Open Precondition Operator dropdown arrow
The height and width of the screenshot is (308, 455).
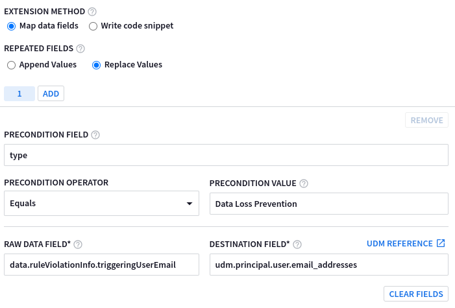190,204
